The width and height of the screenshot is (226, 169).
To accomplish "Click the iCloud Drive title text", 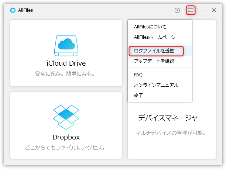I will 66,63.
